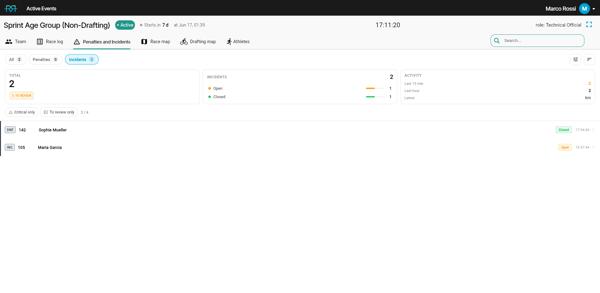Select the Penalties filter chip
The height and width of the screenshot is (293, 600).
pyautogui.click(x=46, y=59)
